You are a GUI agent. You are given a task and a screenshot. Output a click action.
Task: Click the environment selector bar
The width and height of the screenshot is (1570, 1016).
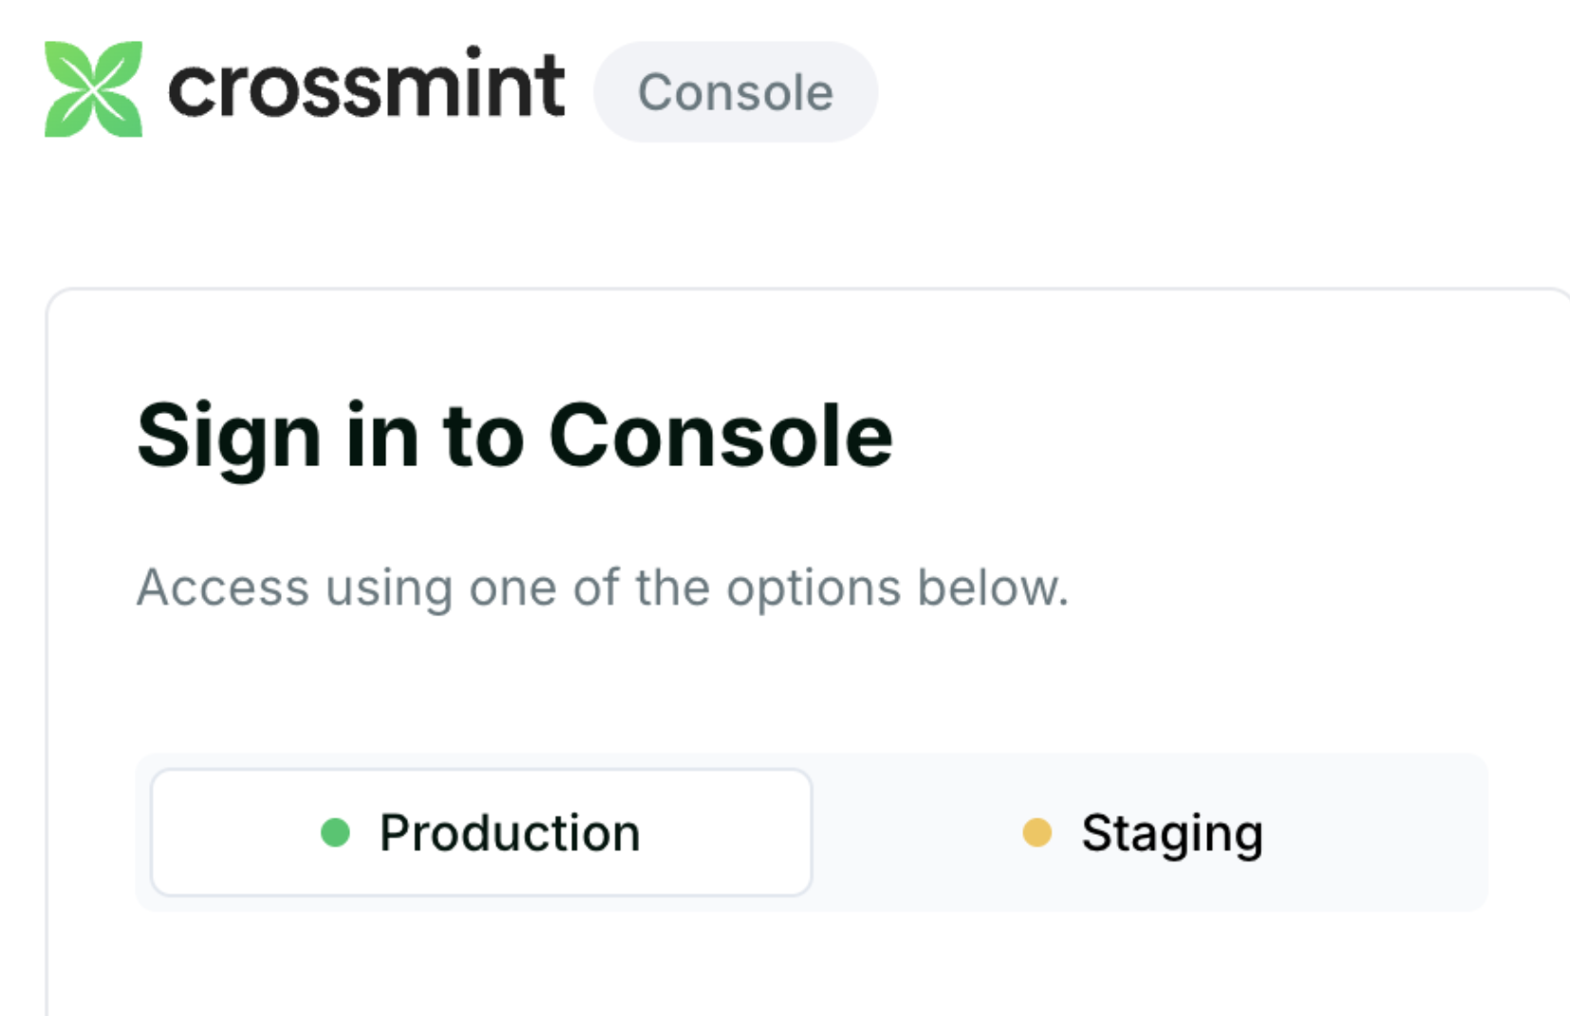(x=812, y=833)
